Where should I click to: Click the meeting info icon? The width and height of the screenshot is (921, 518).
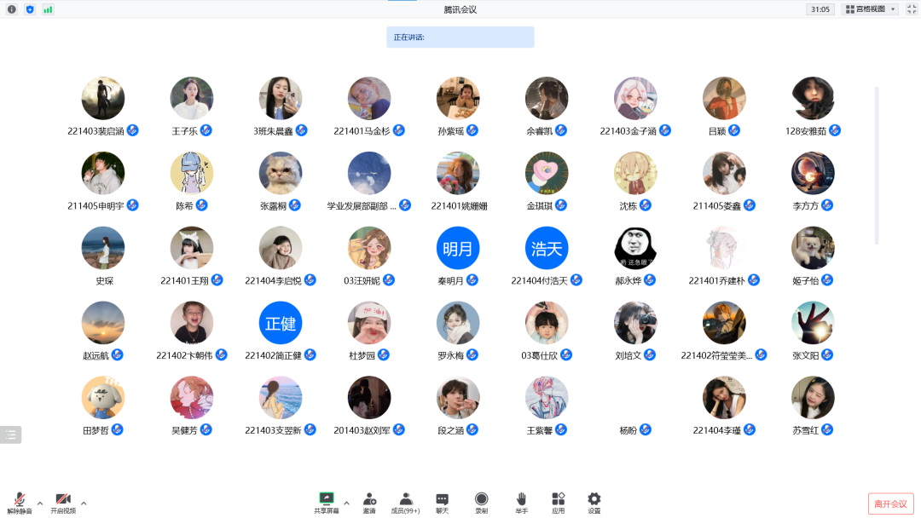coord(12,9)
